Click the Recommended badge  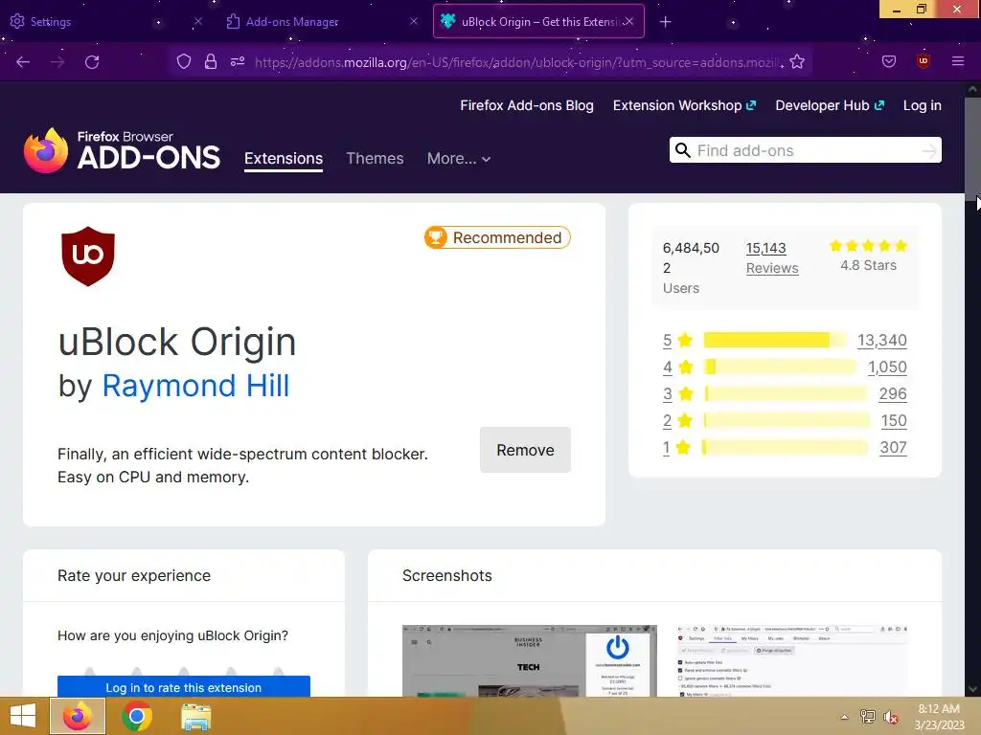click(x=497, y=237)
